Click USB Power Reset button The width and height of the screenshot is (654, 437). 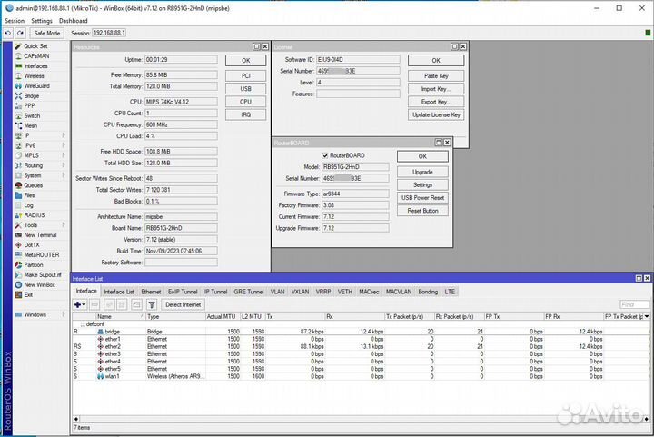pyautogui.click(x=422, y=198)
